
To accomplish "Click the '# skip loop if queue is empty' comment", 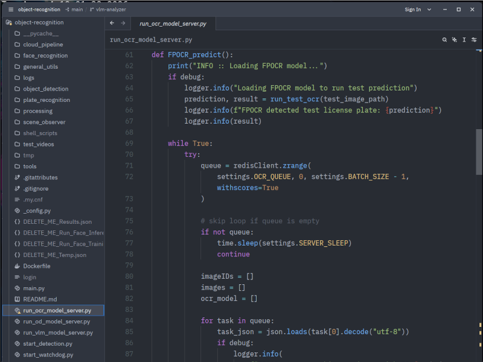I will pos(260,221).
